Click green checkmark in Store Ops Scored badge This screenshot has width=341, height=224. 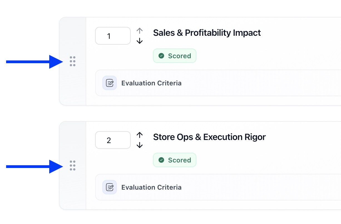coord(161,160)
